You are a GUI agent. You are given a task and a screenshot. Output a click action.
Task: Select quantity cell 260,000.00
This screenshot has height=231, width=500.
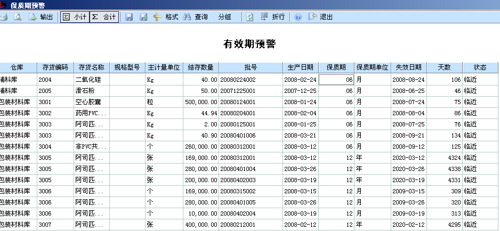(201, 147)
